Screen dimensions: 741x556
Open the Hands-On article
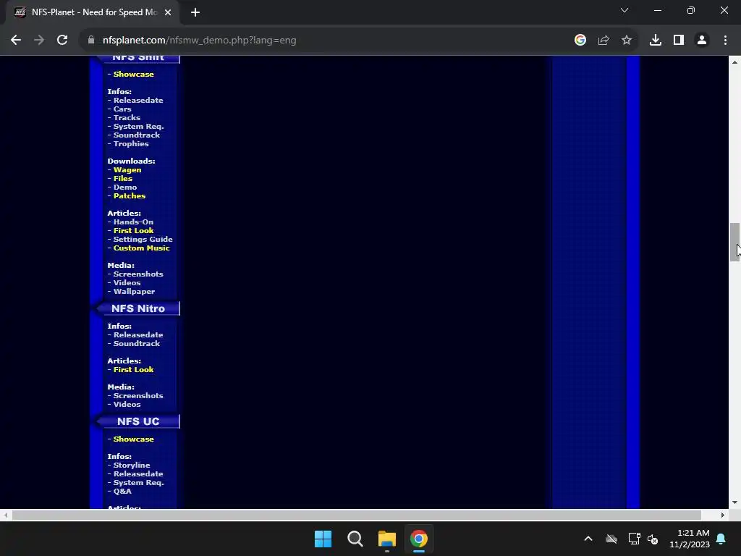click(133, 222)
